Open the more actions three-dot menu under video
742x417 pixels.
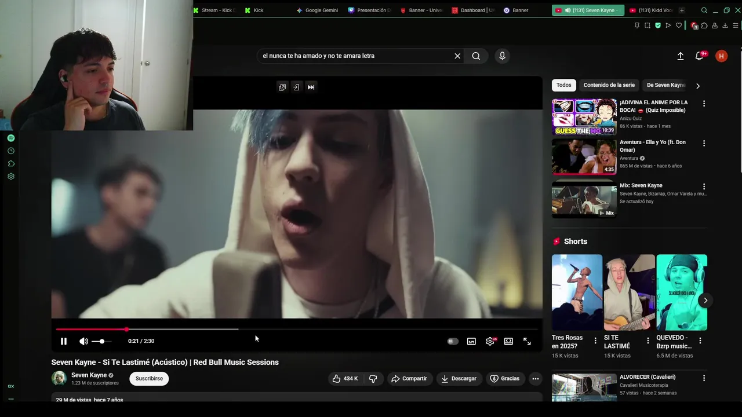point(536,378)
